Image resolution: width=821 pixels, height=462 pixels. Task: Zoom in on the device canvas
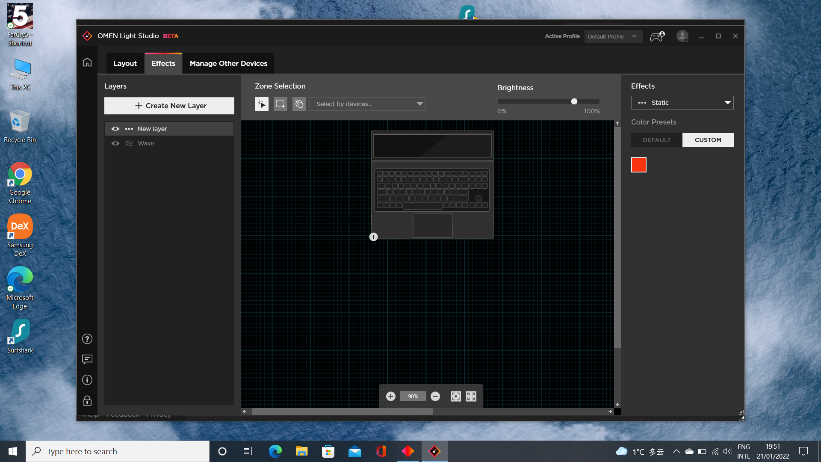pos(390,396)
